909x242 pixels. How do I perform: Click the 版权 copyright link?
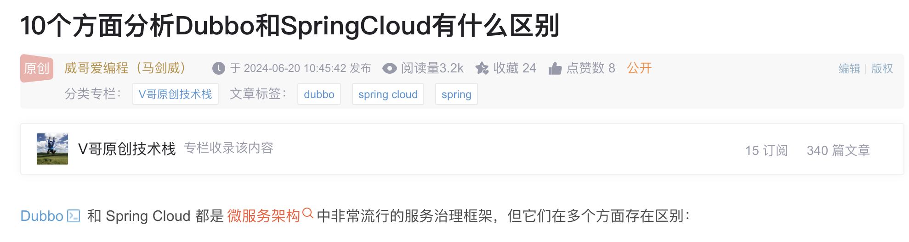pos(882,68)
